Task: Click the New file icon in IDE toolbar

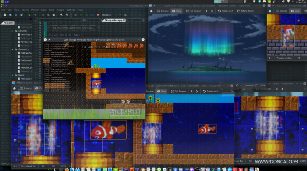Action: (5, 15)
